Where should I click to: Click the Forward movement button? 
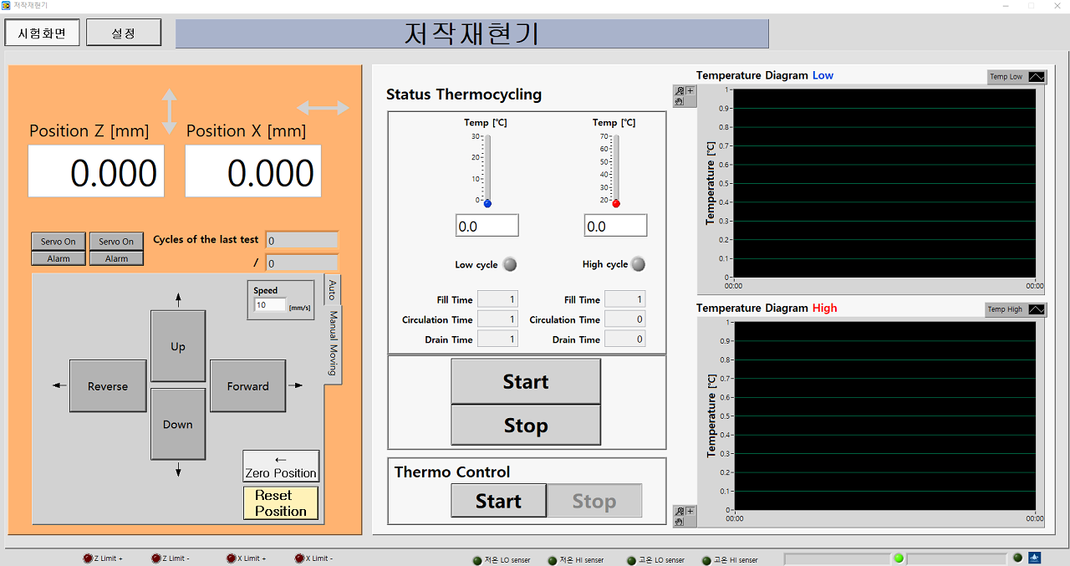(247, 386)
